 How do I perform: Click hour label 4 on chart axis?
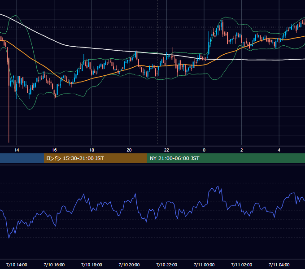coord(279,150)
